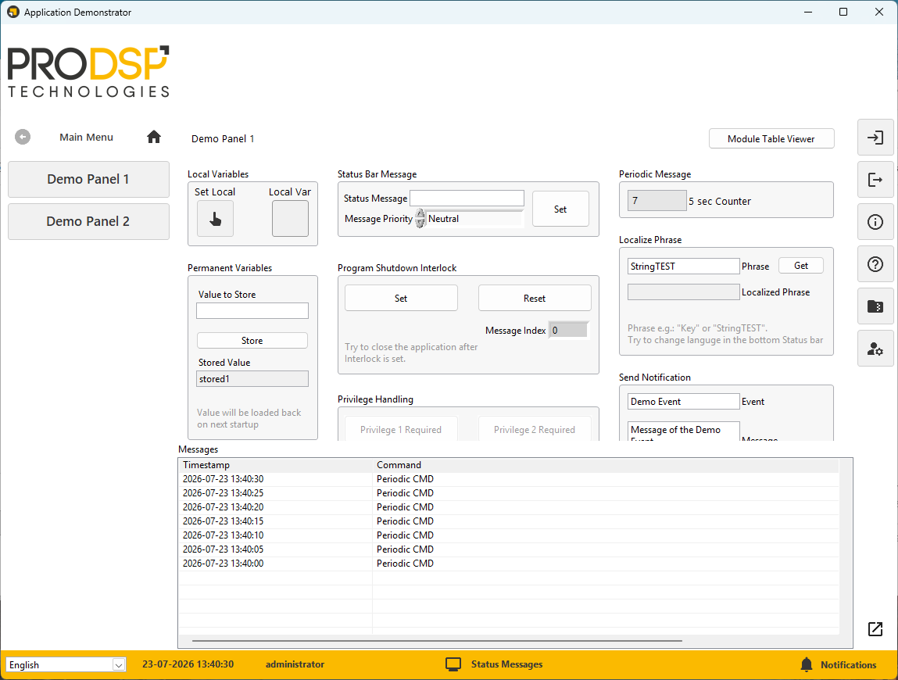Click the Local Var indicator box
The width and height of the screenshot is (898, 680).
[x=290, y=218]
